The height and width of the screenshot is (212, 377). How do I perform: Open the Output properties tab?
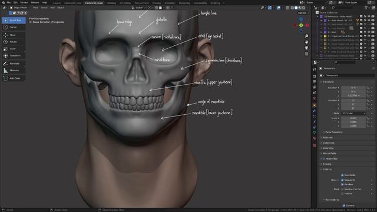click(x=314, y=82)
